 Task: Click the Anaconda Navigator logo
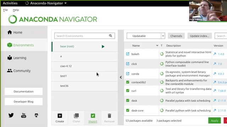click(x=52, y=19)
